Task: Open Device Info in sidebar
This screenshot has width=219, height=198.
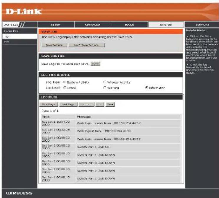Action: point(11,31)
